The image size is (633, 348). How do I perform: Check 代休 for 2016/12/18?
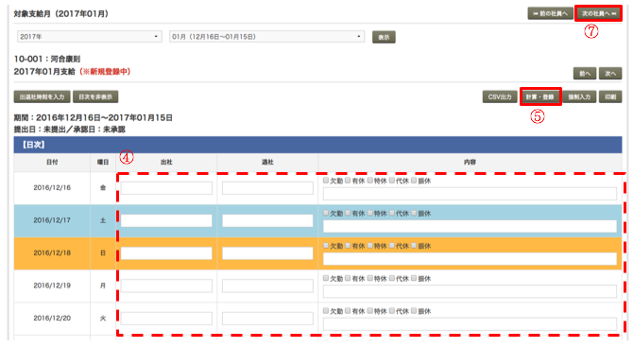tap(391, 246)
